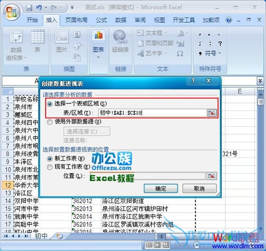Screen dimensions: 266x251
Task: Insert a 表 table from the ribbon
Action: (38, 41)
